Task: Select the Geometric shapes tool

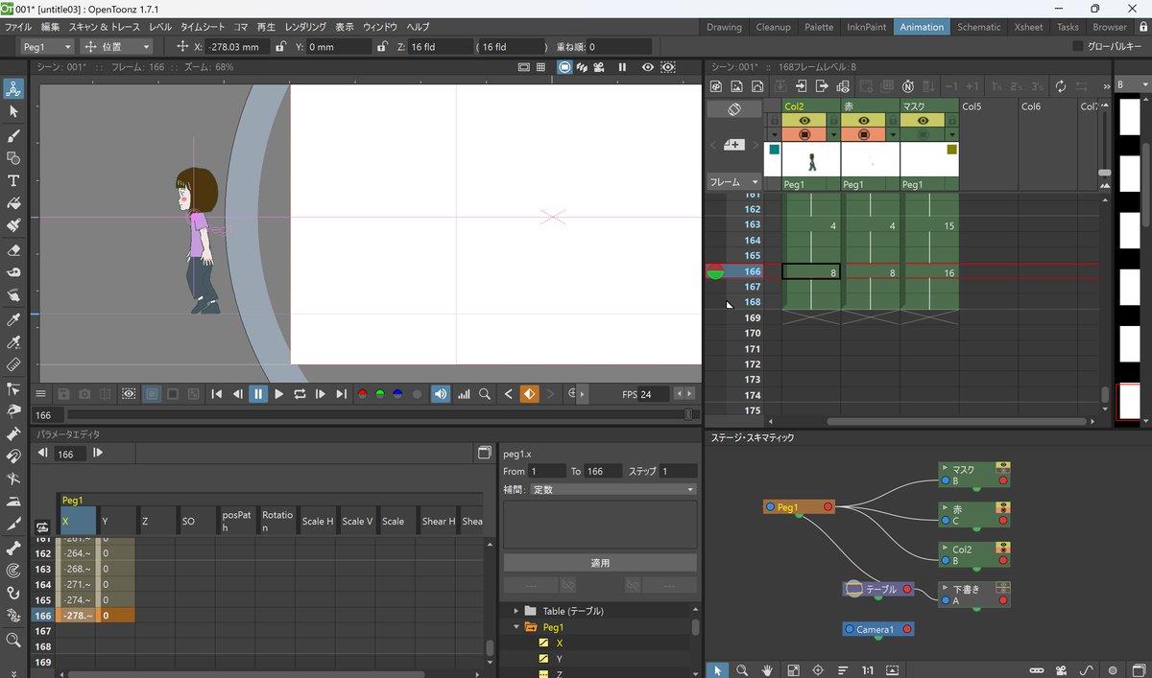Action: [13, 158]
